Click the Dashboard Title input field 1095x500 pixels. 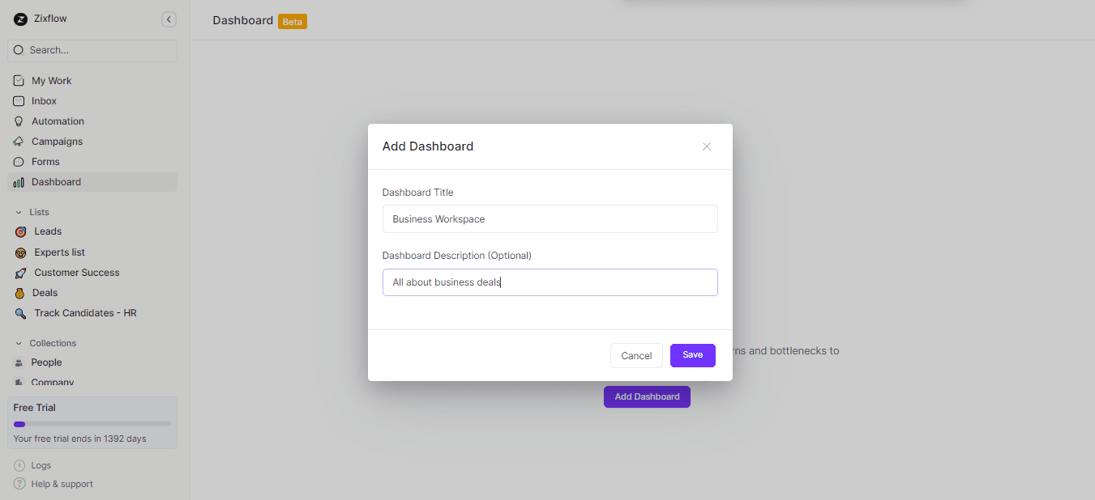coord(550,218)
